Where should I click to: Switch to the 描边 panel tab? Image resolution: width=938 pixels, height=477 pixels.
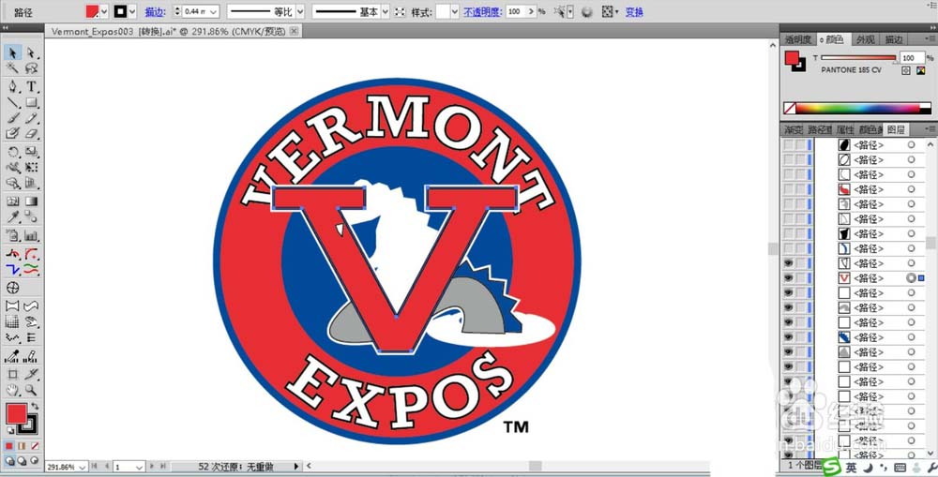click(x=894, y=39)
